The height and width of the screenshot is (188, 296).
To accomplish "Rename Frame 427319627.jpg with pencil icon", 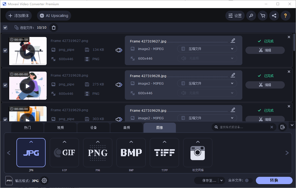I will [233, 40].
